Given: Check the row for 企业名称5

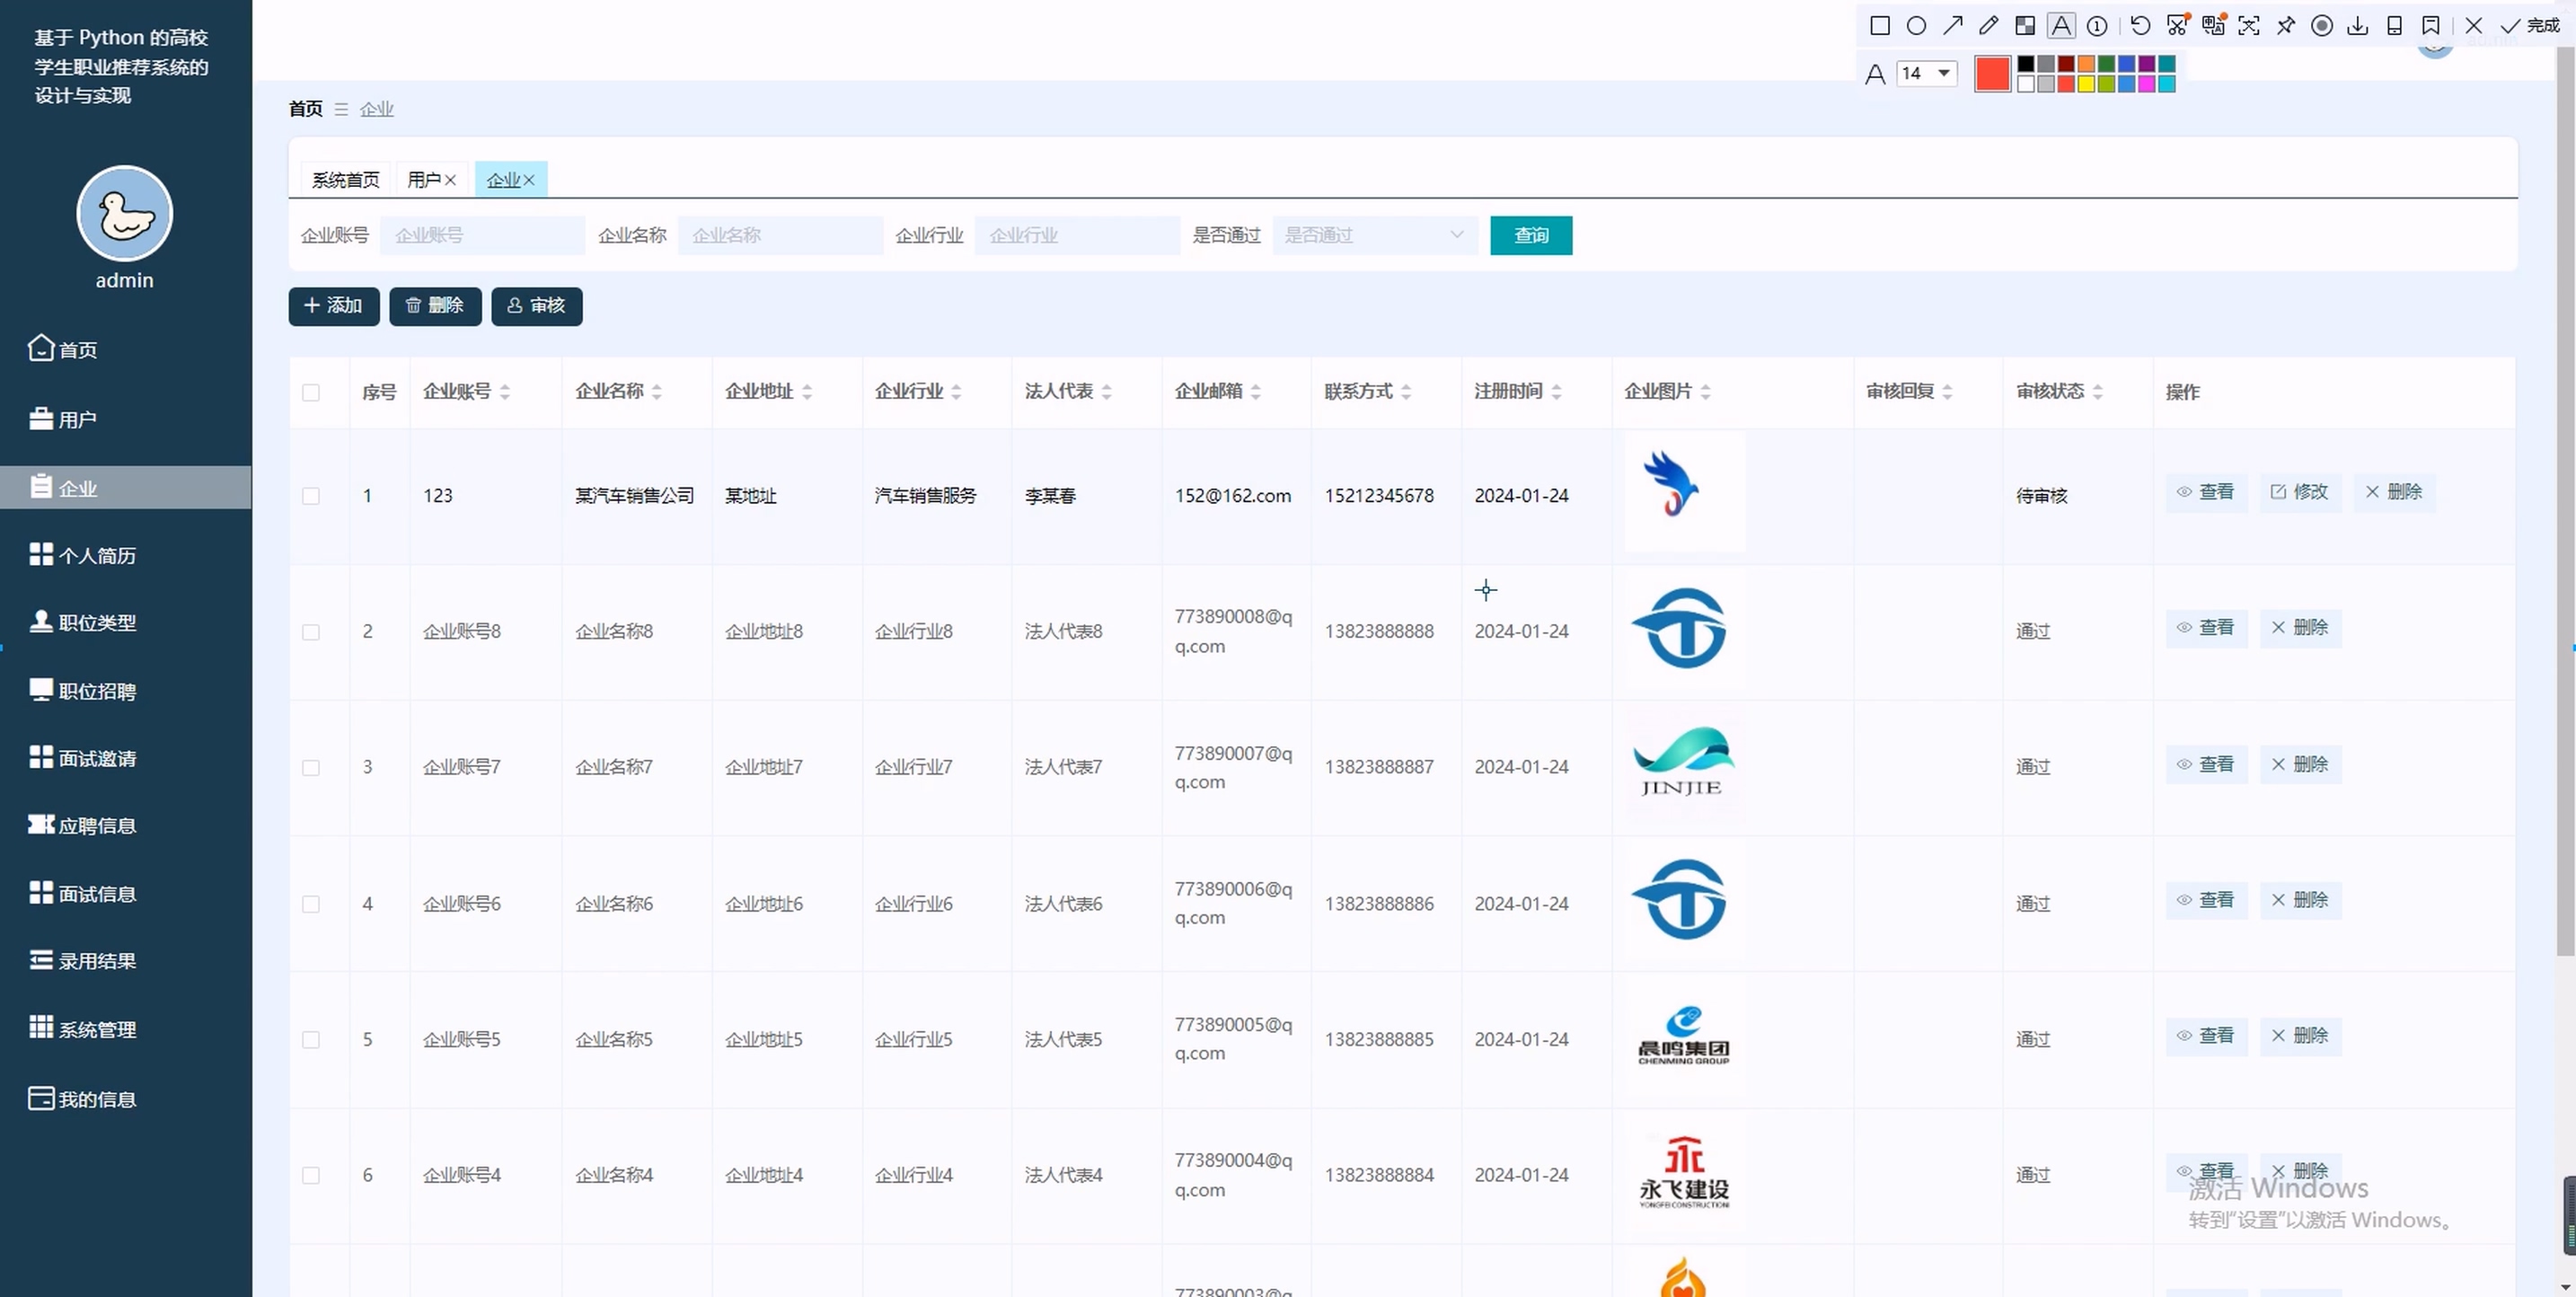Looking at the screenshot, I should [311, 1040].
